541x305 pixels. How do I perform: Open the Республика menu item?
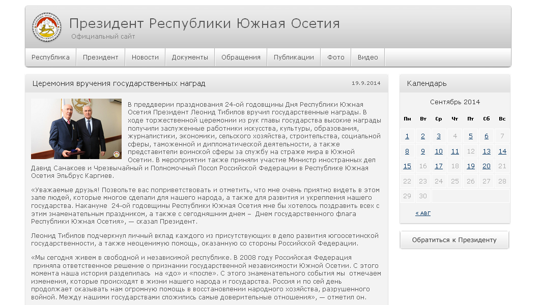pos(50,57)
